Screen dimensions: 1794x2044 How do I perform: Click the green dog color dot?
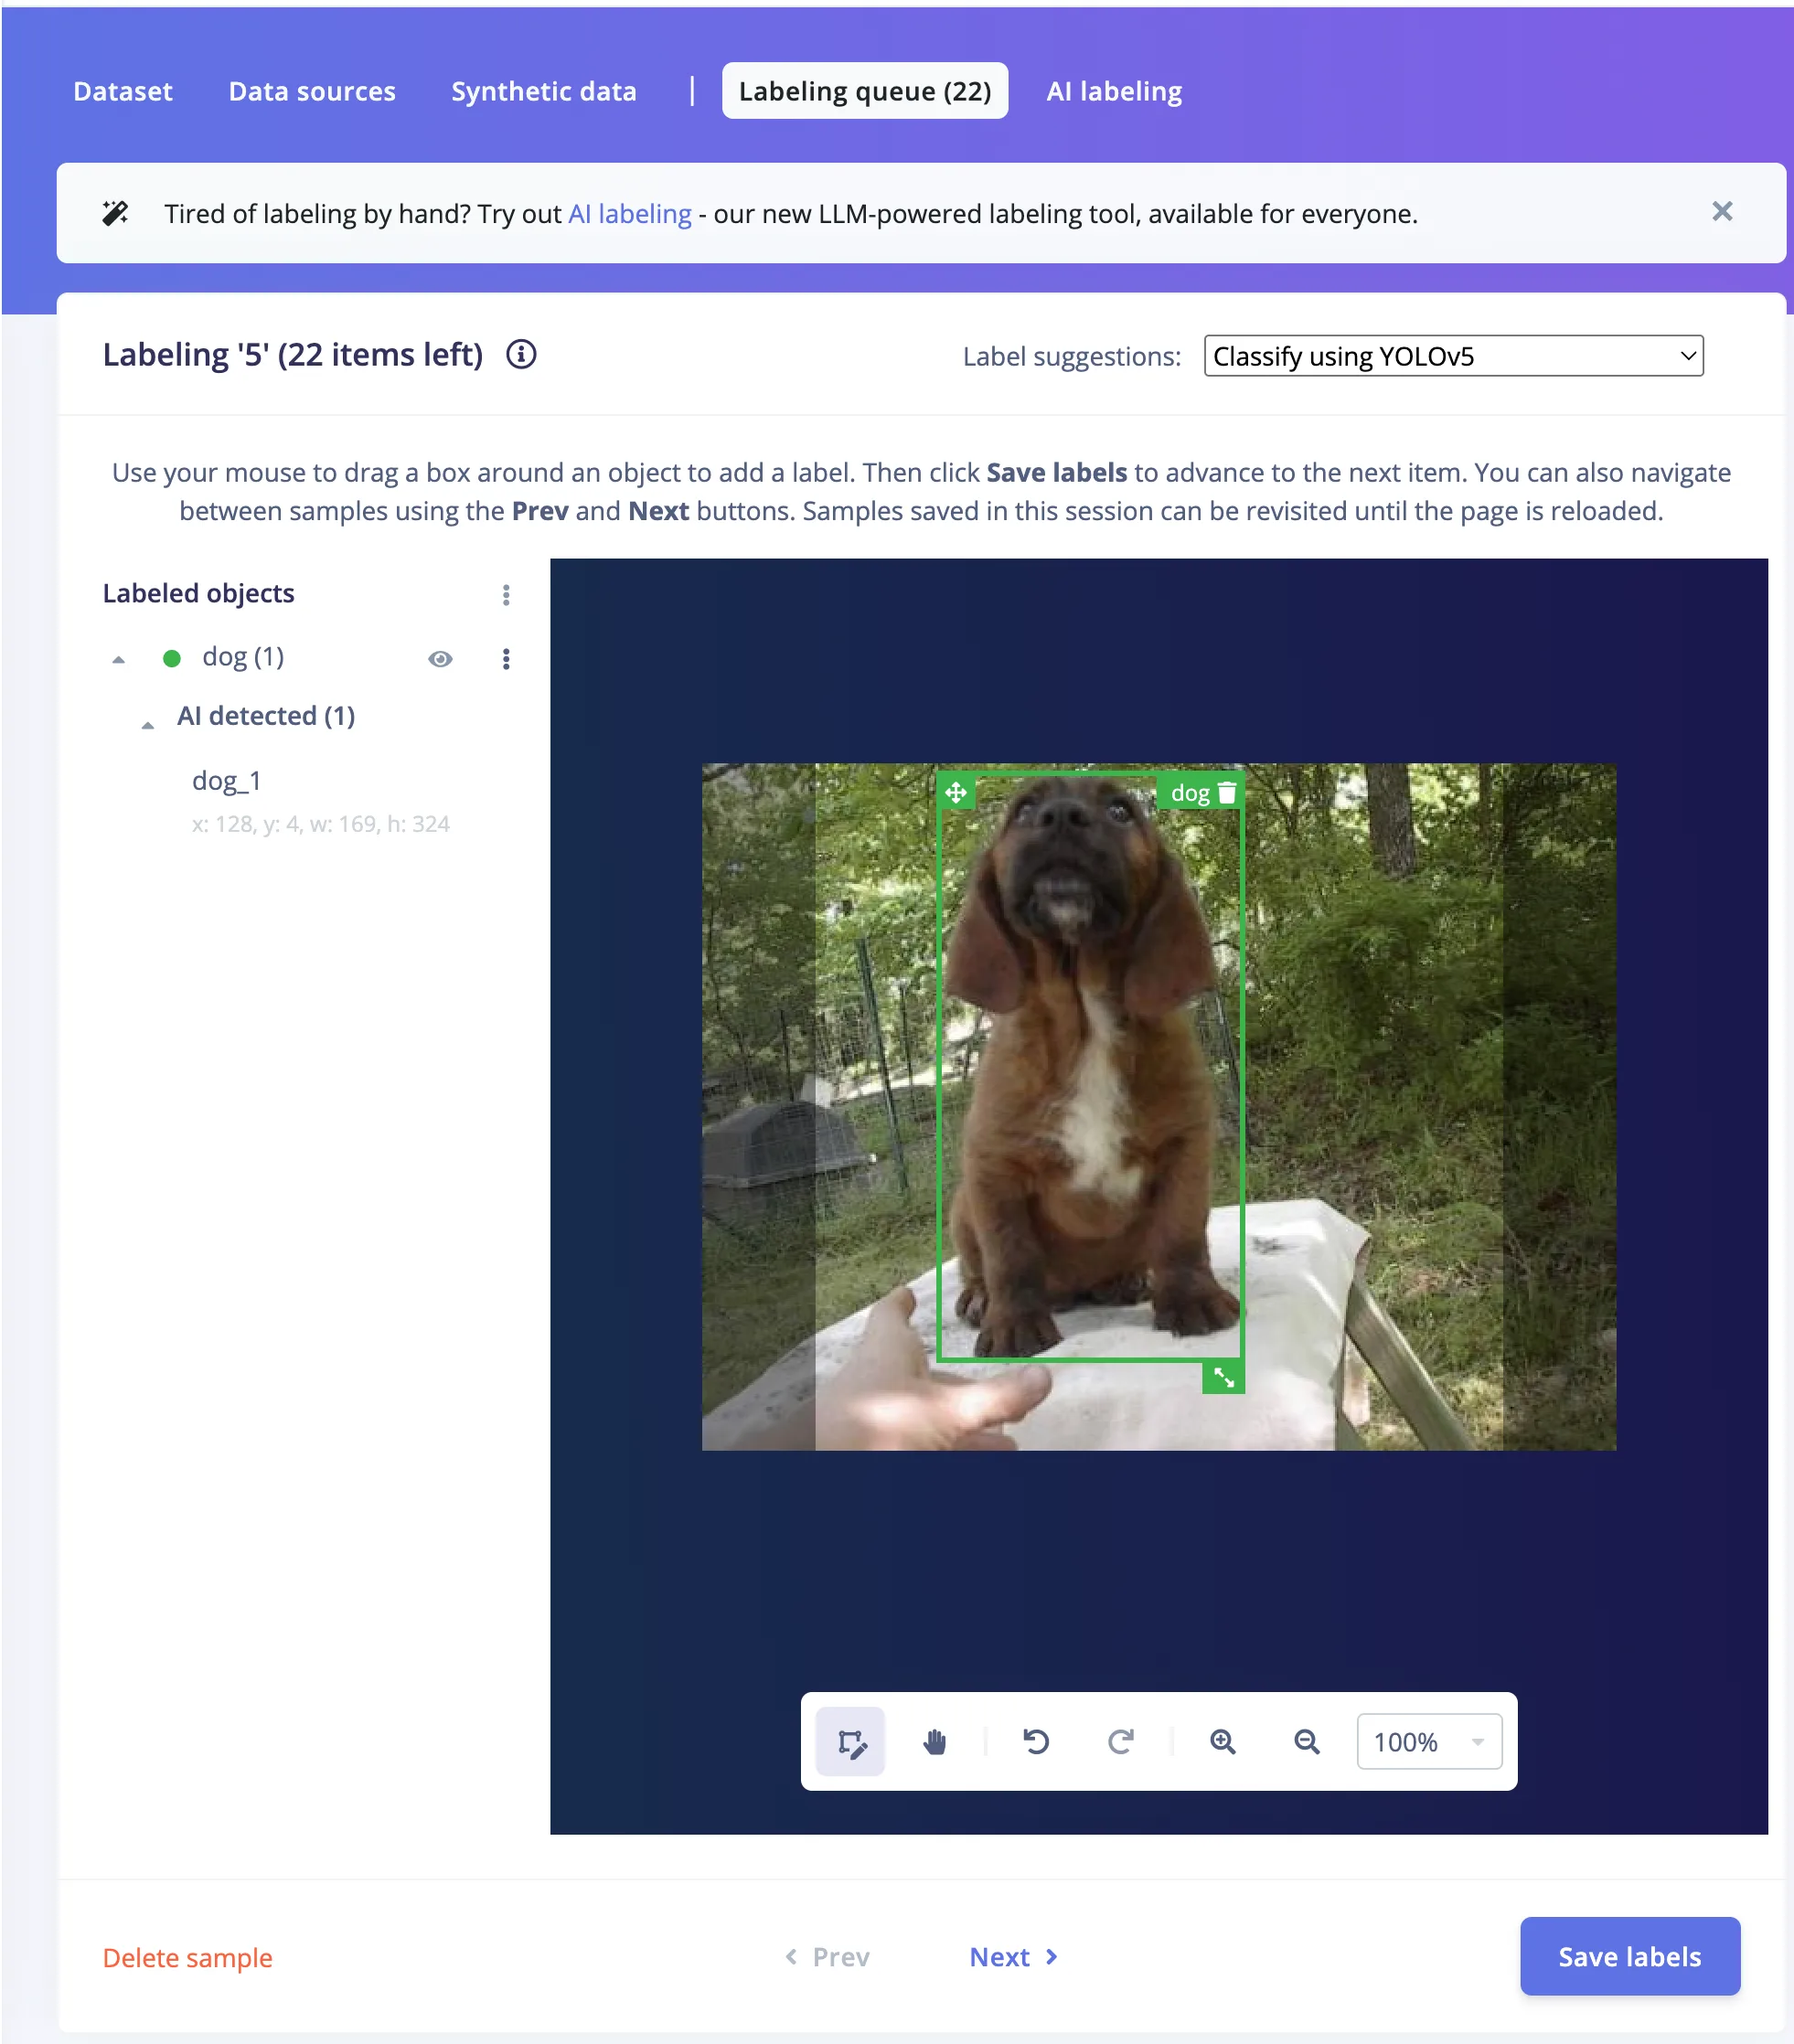[172, 658]
